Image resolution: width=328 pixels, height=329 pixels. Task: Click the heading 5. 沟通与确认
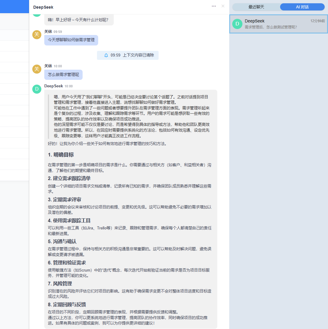coord(62,241)
